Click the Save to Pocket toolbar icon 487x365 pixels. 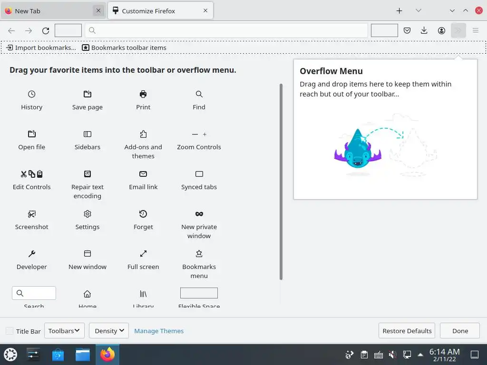(407, 30)
